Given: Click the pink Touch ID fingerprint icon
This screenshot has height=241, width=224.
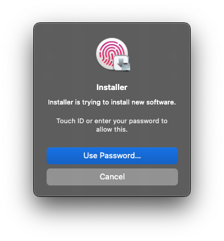Looking at the screenshot, I should pos(110,54).
